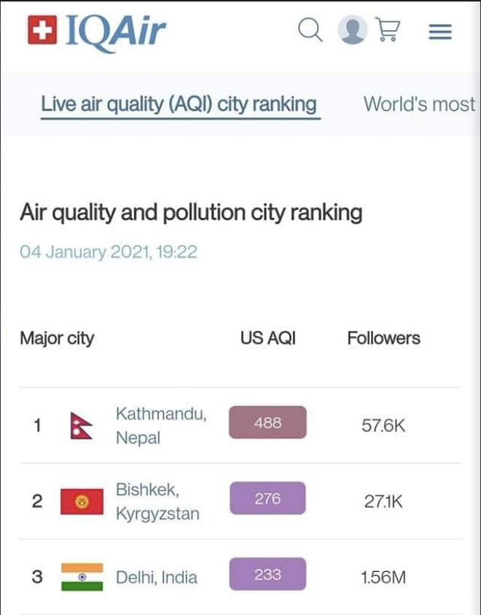Click the US AQI column header
Viewport: 481px width, 615px height.
coord(268,338)
